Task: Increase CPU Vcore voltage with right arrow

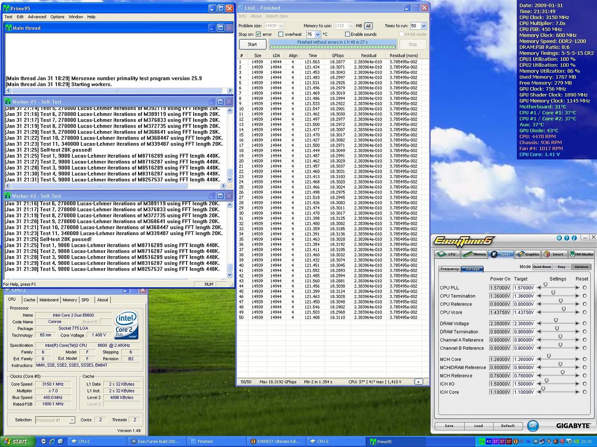Action: point(577,312)
